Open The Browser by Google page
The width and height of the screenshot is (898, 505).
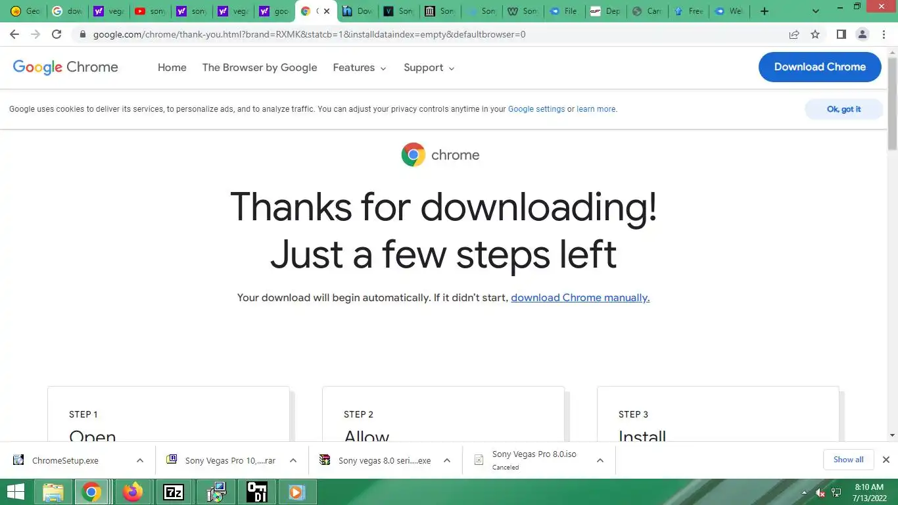[x=260, y=68]
